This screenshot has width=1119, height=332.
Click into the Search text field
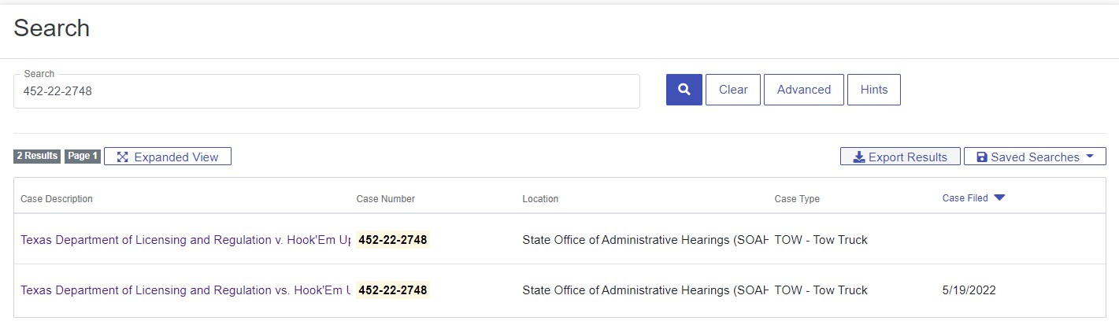click(327, 91)
